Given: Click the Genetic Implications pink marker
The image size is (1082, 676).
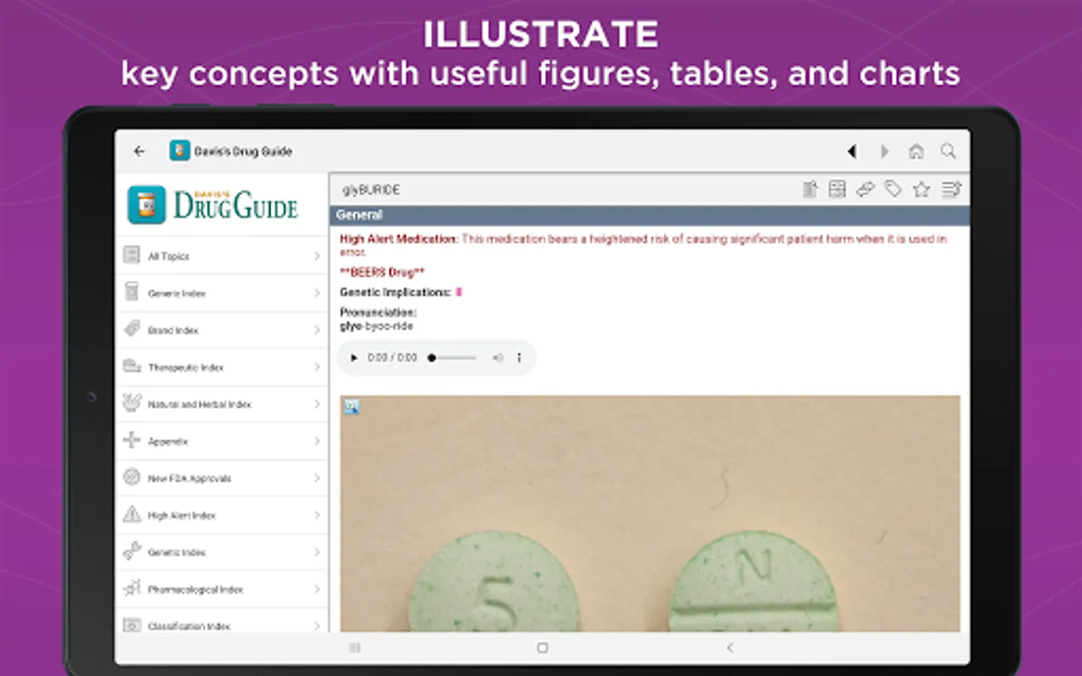Looking at the screenshot, I should (x=458, y=292).
